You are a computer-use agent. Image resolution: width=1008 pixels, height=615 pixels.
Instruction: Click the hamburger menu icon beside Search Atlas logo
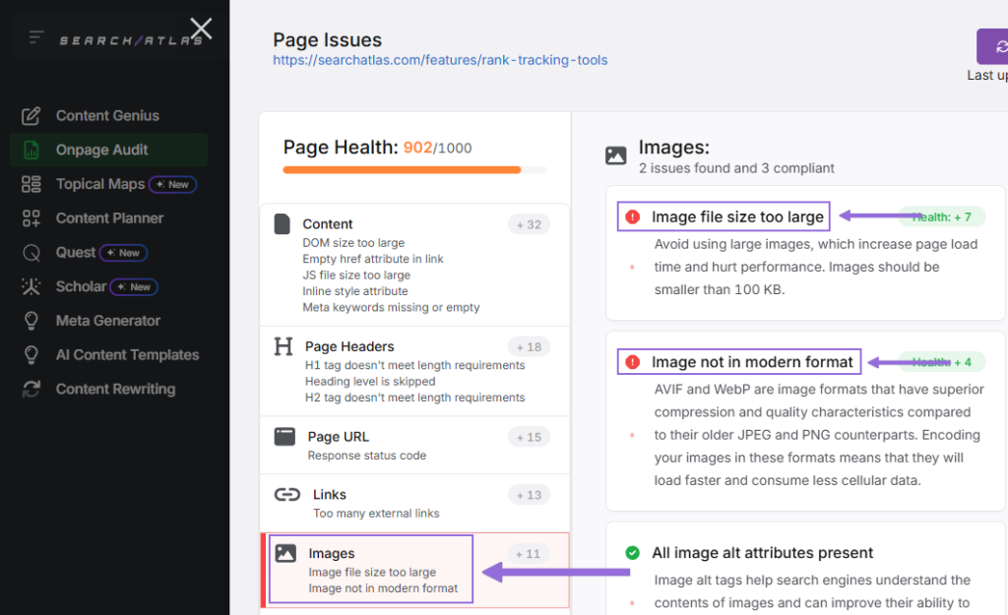[x=36, y=37]
